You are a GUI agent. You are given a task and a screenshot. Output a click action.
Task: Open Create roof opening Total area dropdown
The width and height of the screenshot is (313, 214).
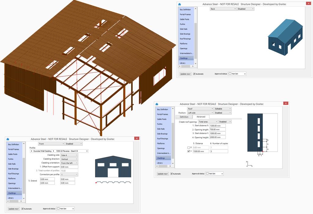click(x=208, y=122)
